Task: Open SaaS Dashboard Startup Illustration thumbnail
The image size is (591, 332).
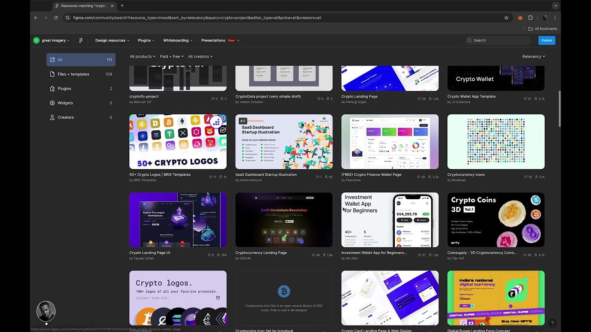Action: pos(284,142)
